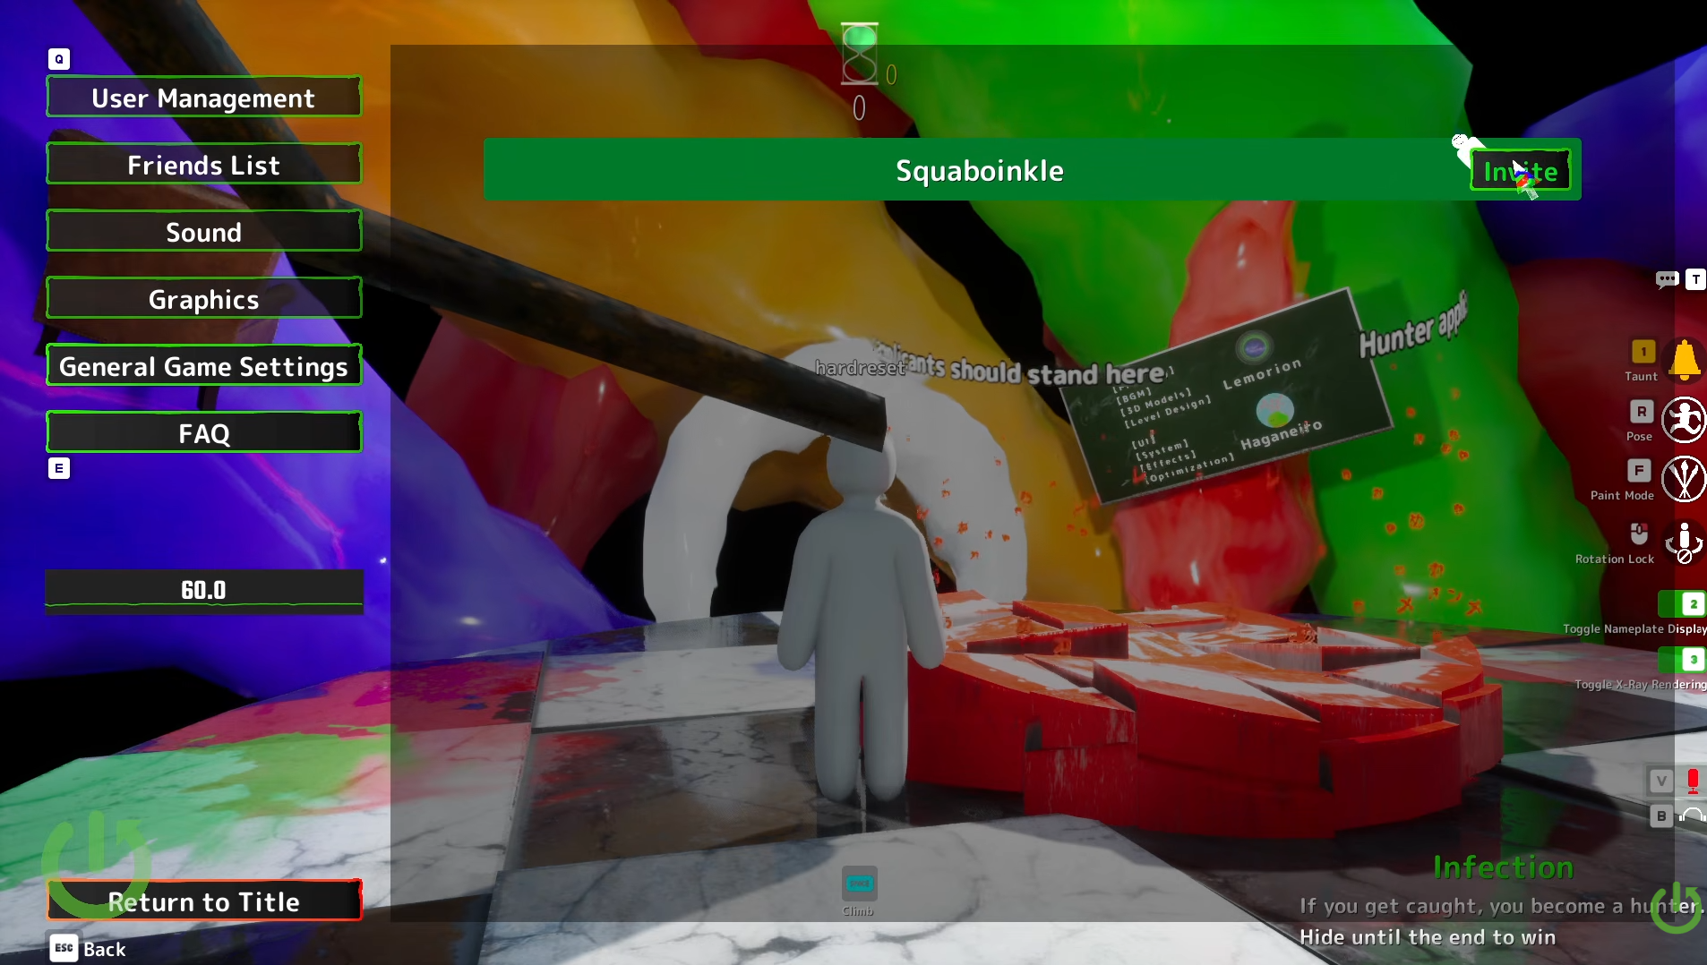Click the F key Paint Mode shortcut

click(x=1639, y=471)
